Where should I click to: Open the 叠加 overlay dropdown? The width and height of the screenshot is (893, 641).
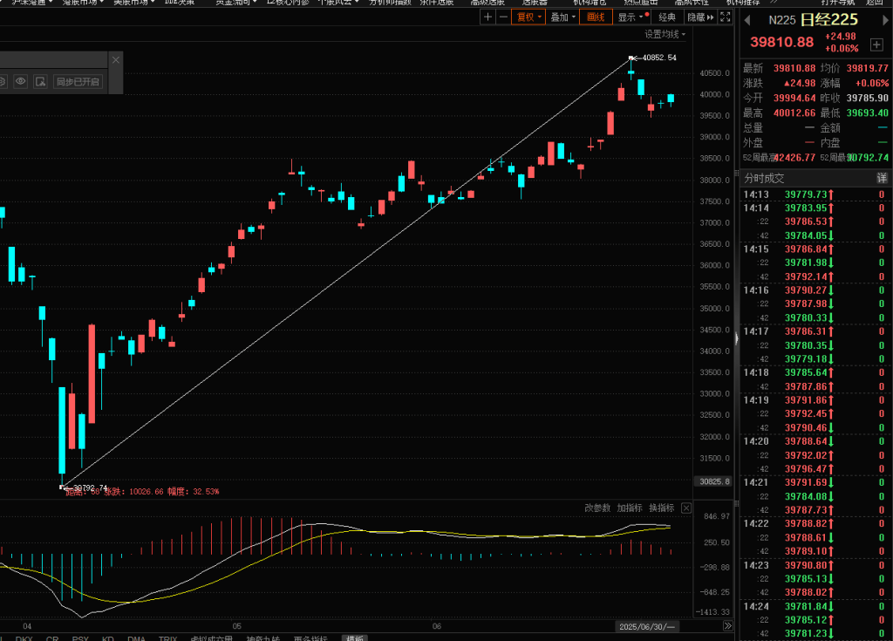[562, 17]
